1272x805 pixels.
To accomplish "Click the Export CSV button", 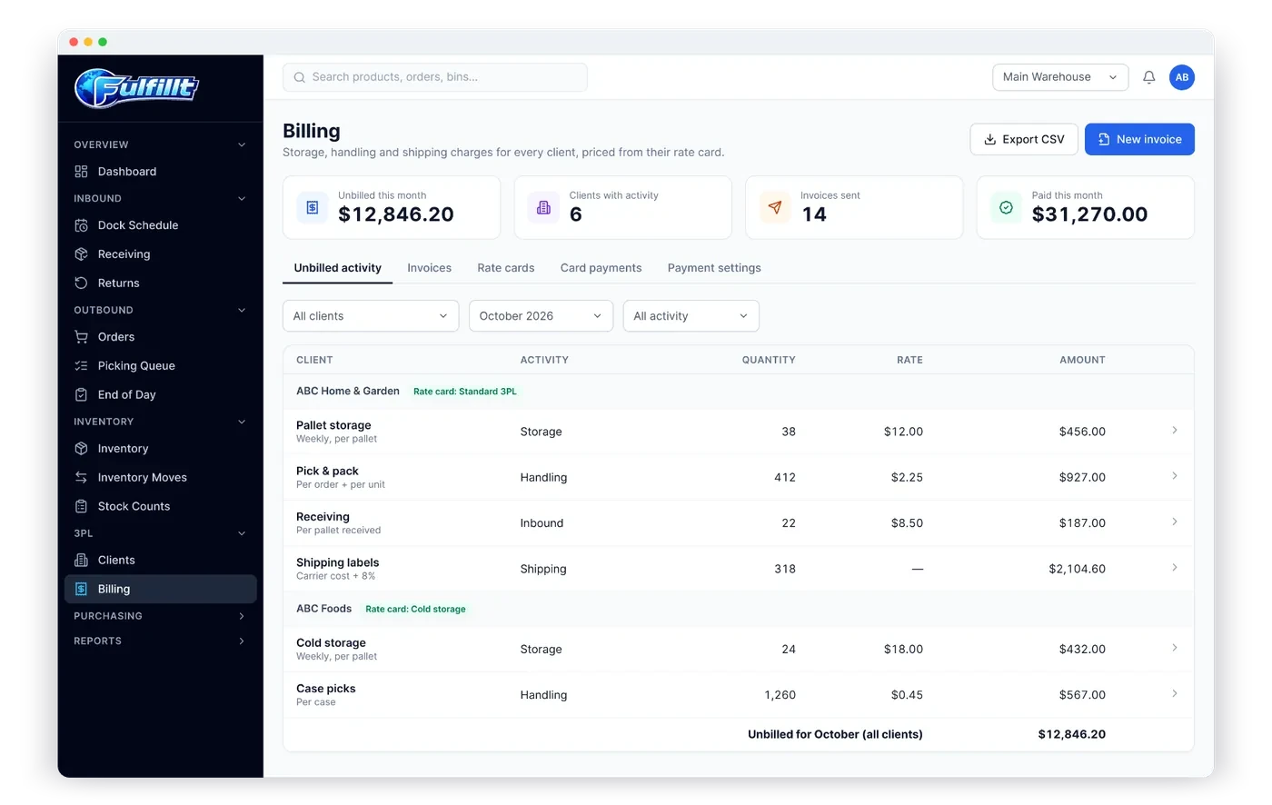I will click(x=1024, y=140).
